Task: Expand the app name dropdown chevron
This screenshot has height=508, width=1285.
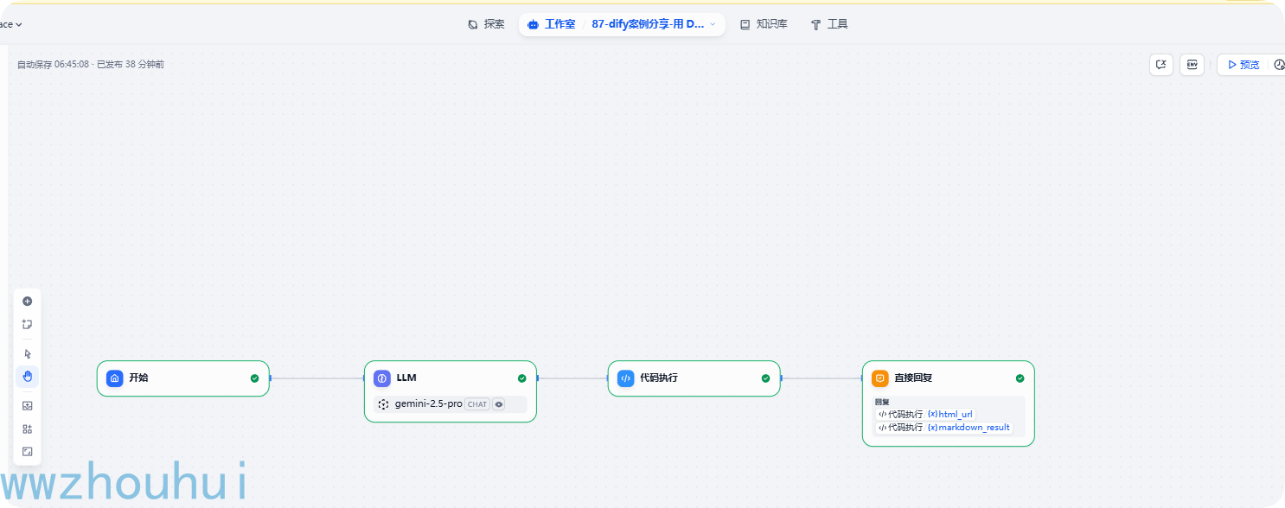Action: [x=713, y=24]
